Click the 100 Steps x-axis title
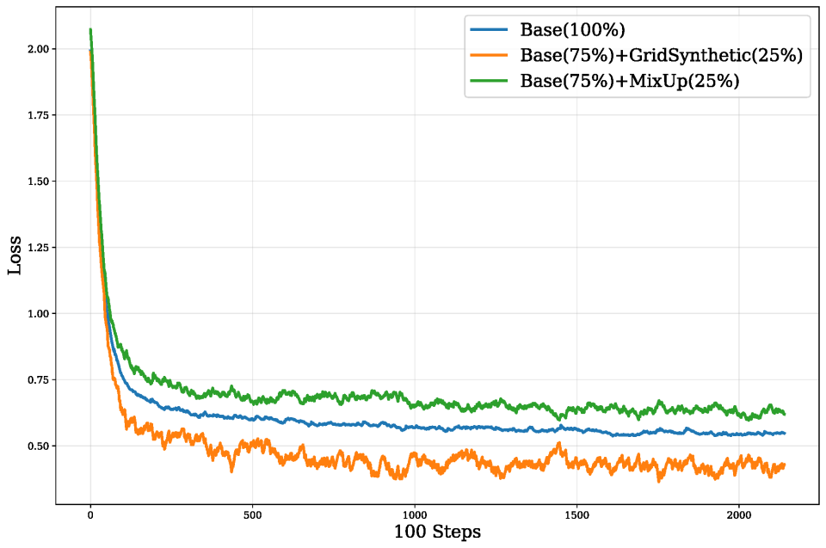Viewport: 826px width, 548px height. (x=437, y=532)
